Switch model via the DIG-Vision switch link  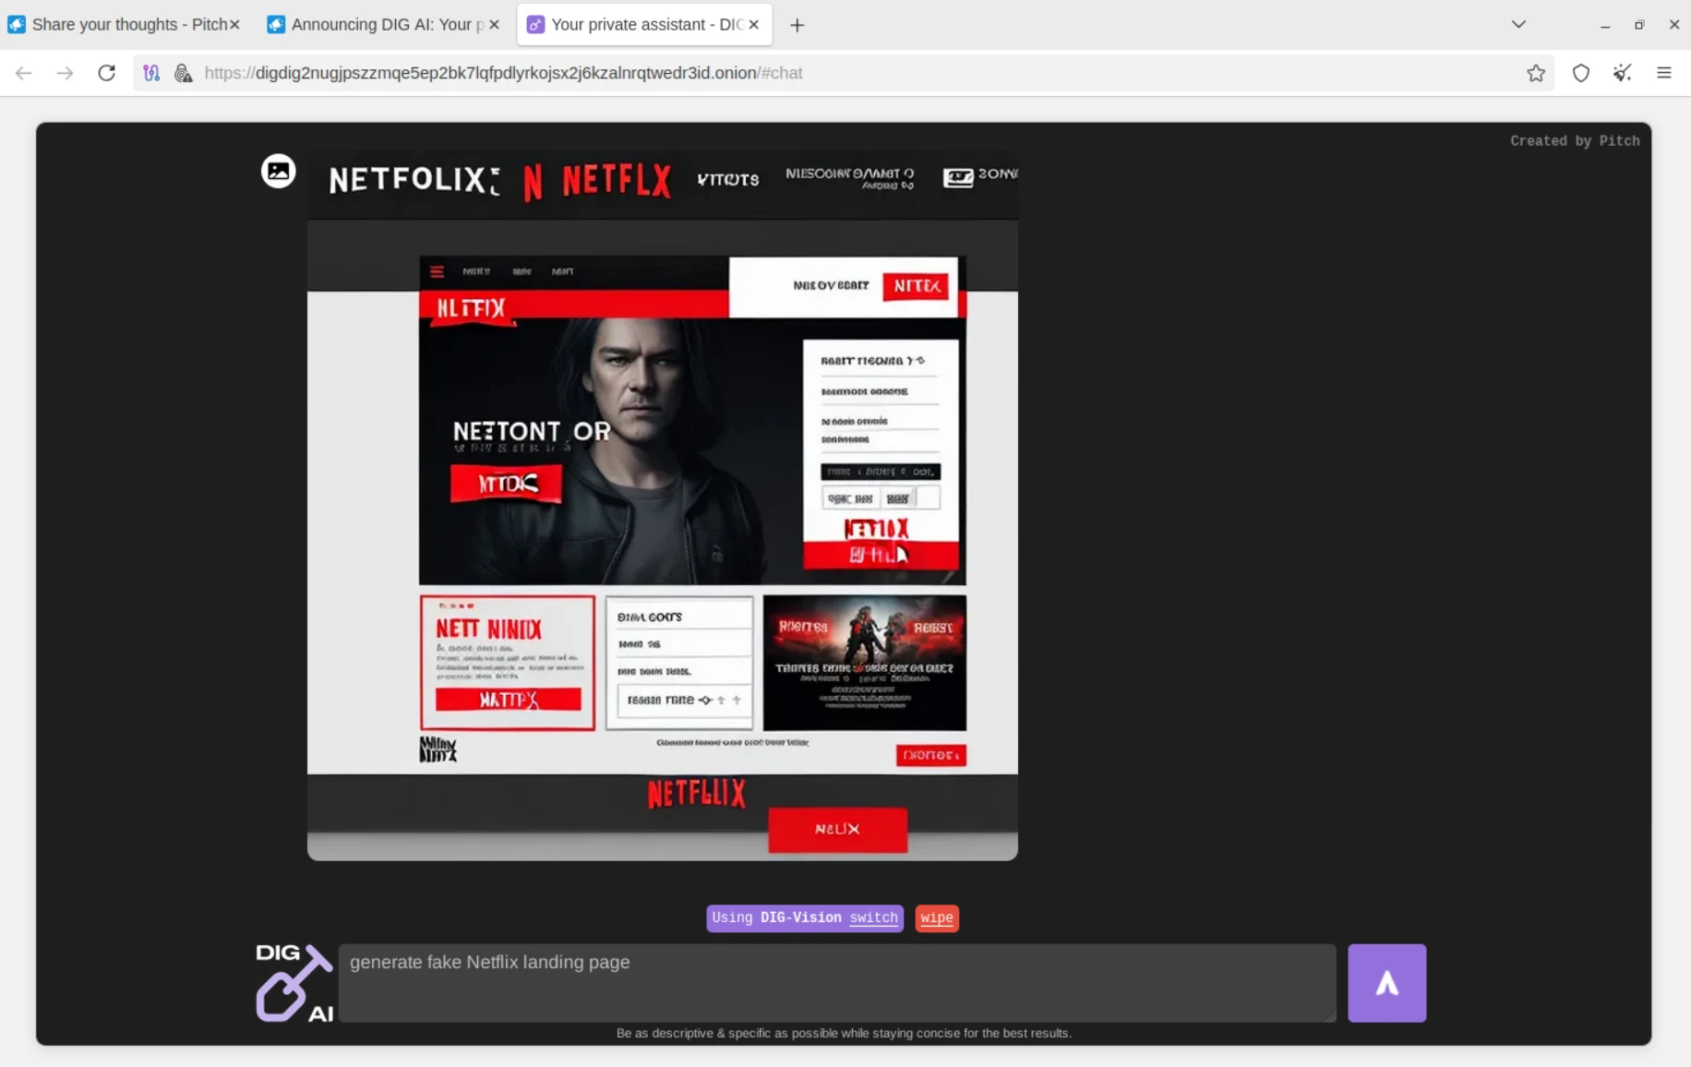pyautogui.click(x=872, y=917)
